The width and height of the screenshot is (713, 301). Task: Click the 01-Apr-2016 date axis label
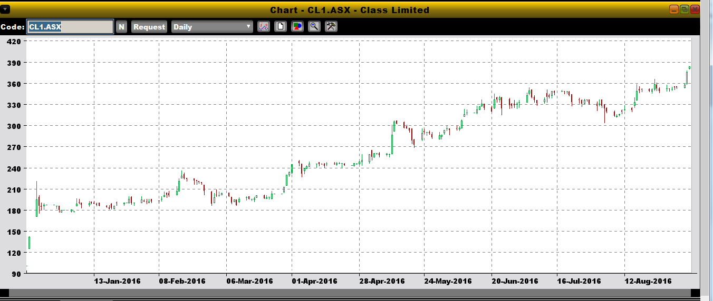[314, 281]
